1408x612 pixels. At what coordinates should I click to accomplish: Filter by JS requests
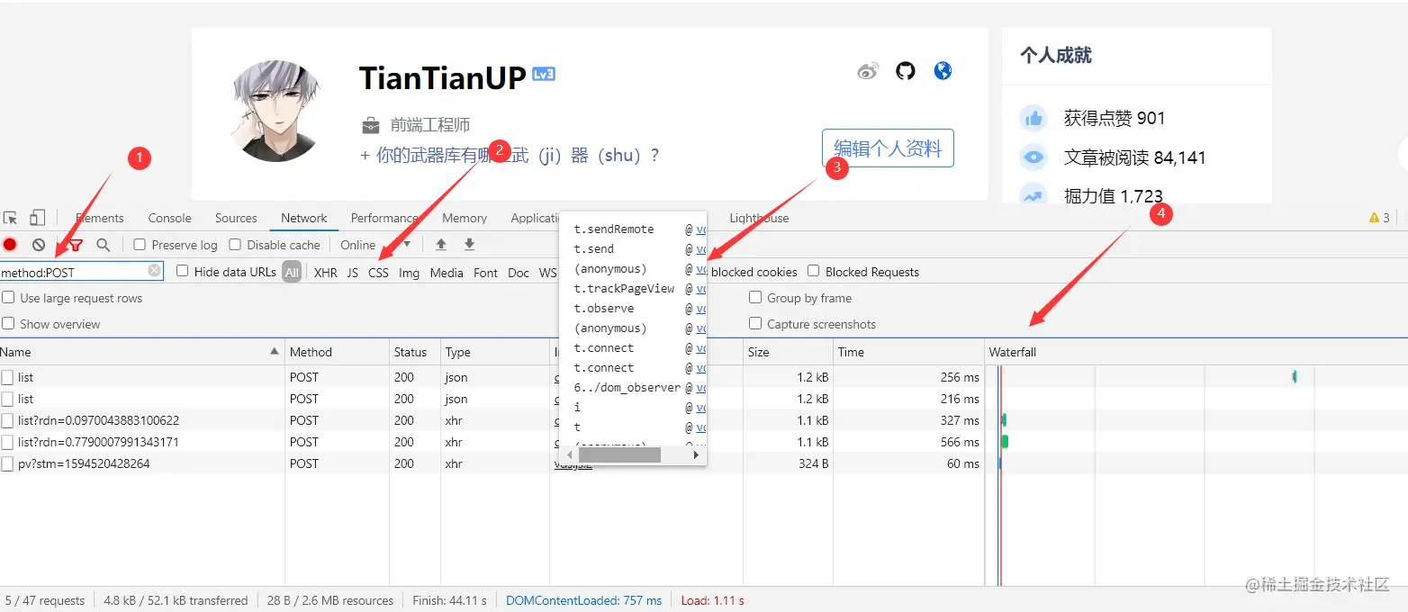tap(353, 273)
